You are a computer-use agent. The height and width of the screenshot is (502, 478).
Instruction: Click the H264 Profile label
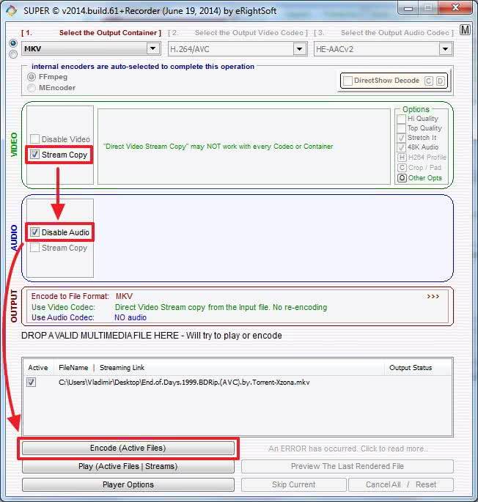coord(427,158)
